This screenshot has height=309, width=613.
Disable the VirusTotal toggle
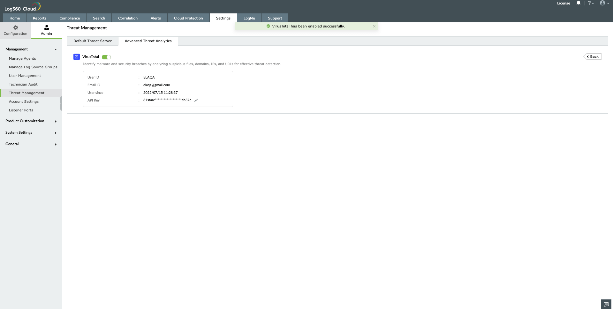(x=106, y=57)
